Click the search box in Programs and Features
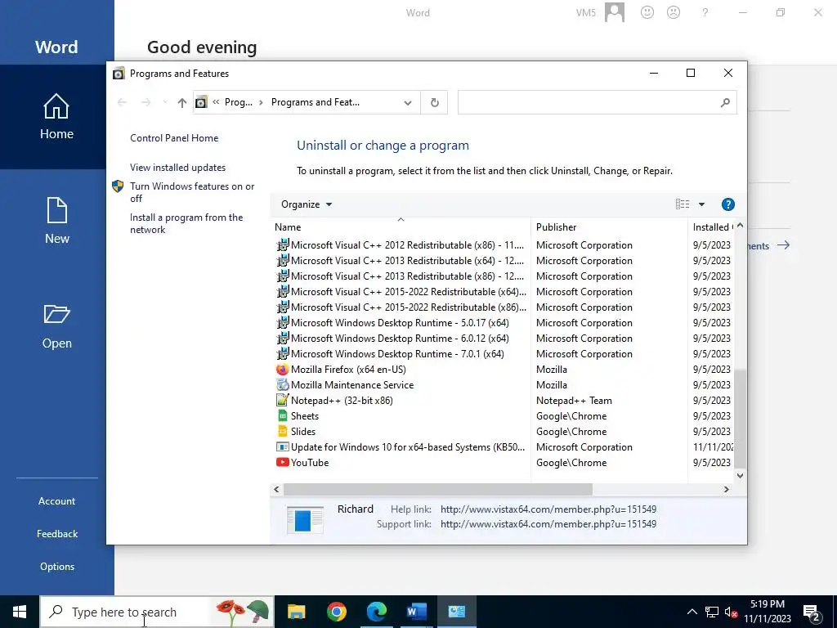Viewport: 837px width, 628px height. pyautogui.click(x=589, y=102)
